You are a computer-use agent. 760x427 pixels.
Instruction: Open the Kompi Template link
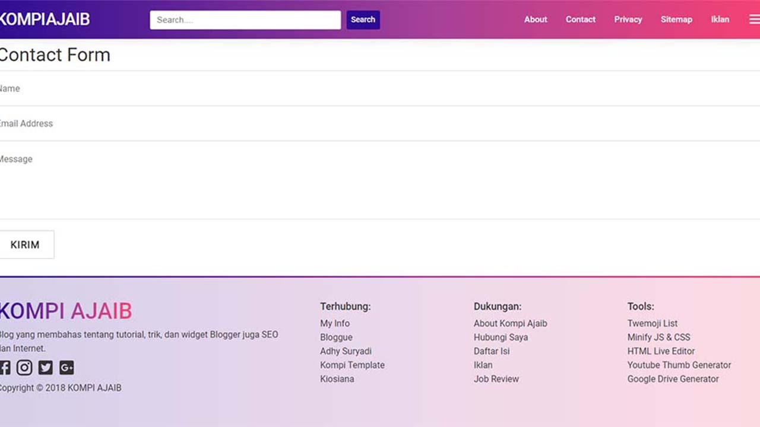coord(352,365)
